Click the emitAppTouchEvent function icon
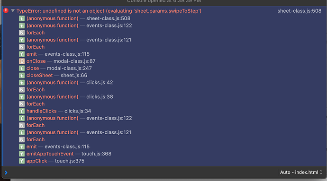The height and width of the screenshot is (181, 327). (x=22, y=154)
